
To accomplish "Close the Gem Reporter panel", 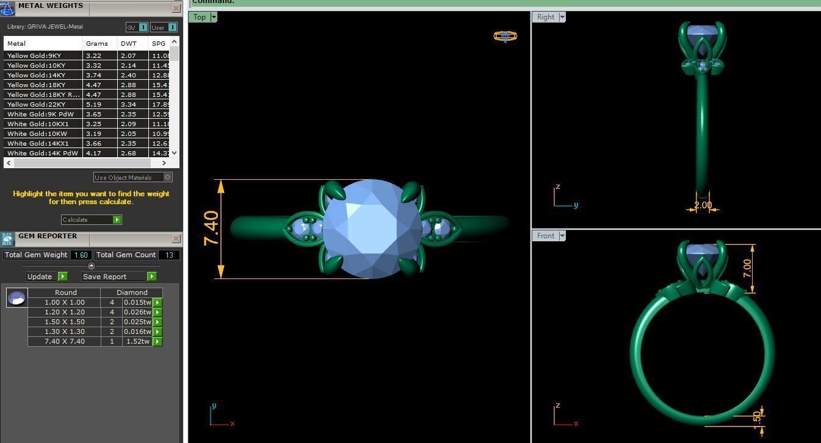I will coord(176,239).
